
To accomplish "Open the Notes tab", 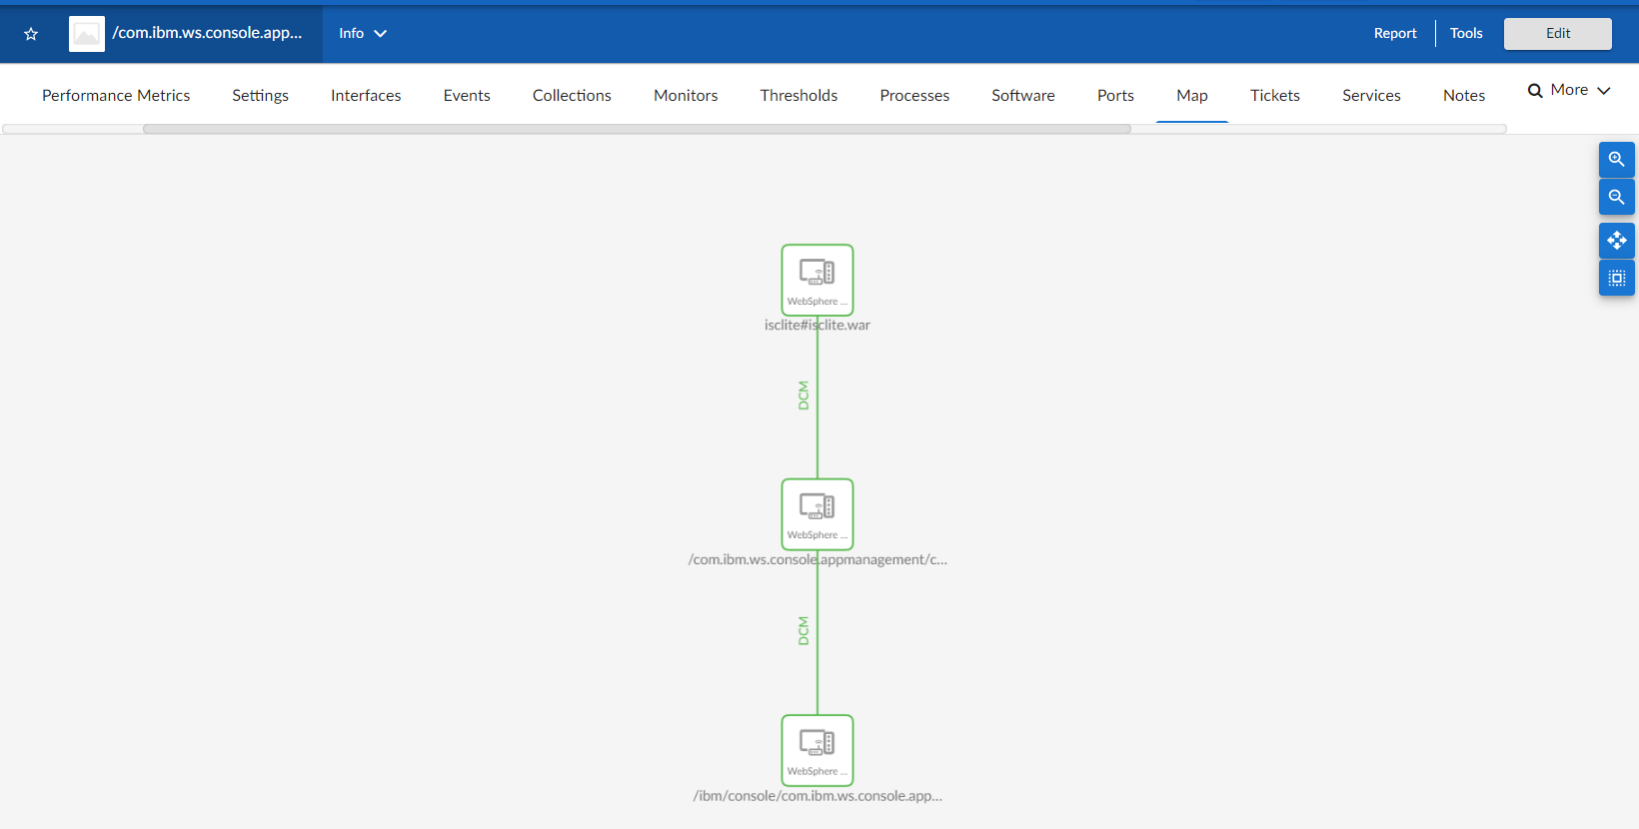I will pos(1464,96).
